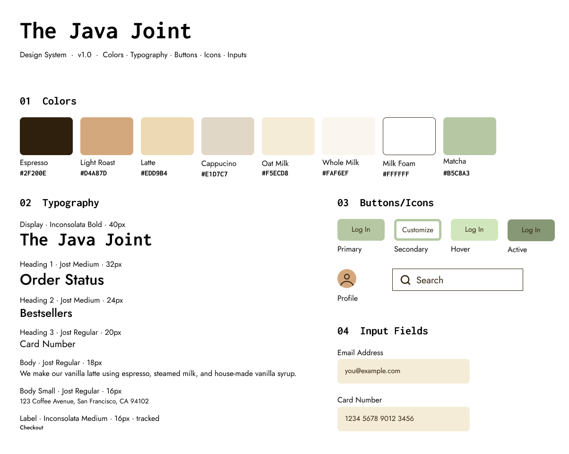Click the magnifying glass search icon
Image resolution: width=569 pixels, height=454 pixels.
[x=405, y=280]
